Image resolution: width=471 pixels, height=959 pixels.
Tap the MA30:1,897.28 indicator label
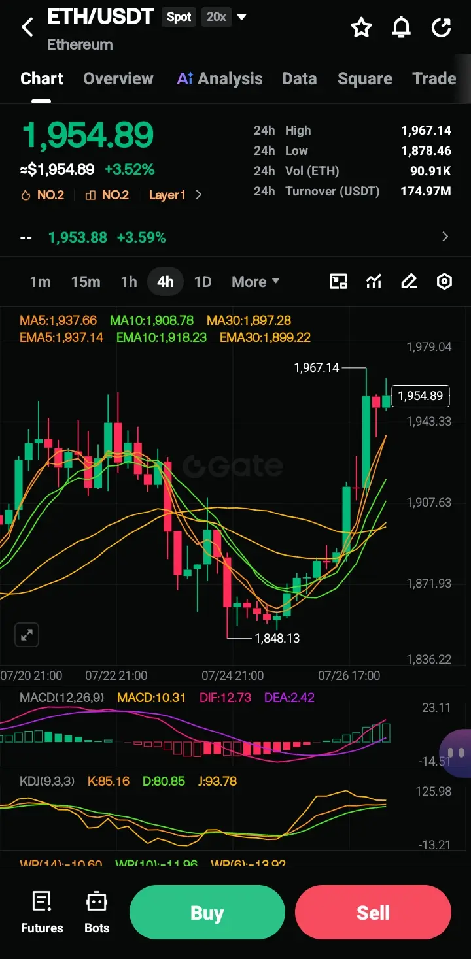pos(249,320)
